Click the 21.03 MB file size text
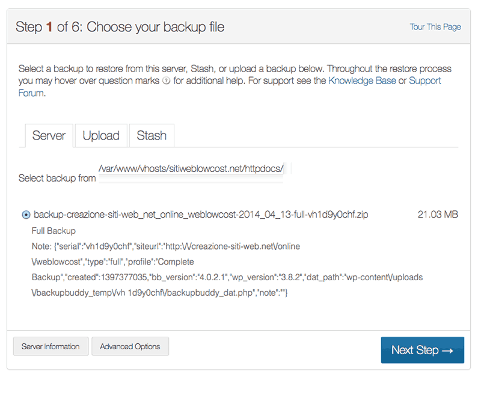The height and width of the screenshot is (395, 481). tap(438, 215)
